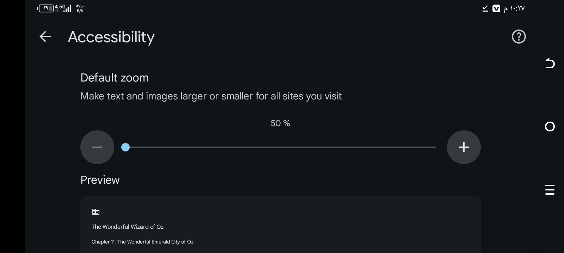This screenshot has width=564, height=253.
Task: Tap the system back navigation button
Action: (550, 64)
